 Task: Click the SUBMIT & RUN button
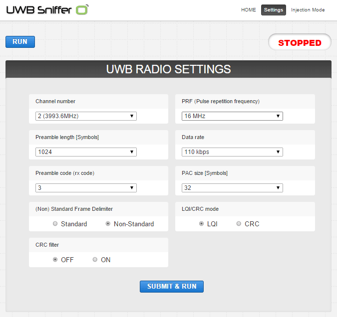(172, 286)
